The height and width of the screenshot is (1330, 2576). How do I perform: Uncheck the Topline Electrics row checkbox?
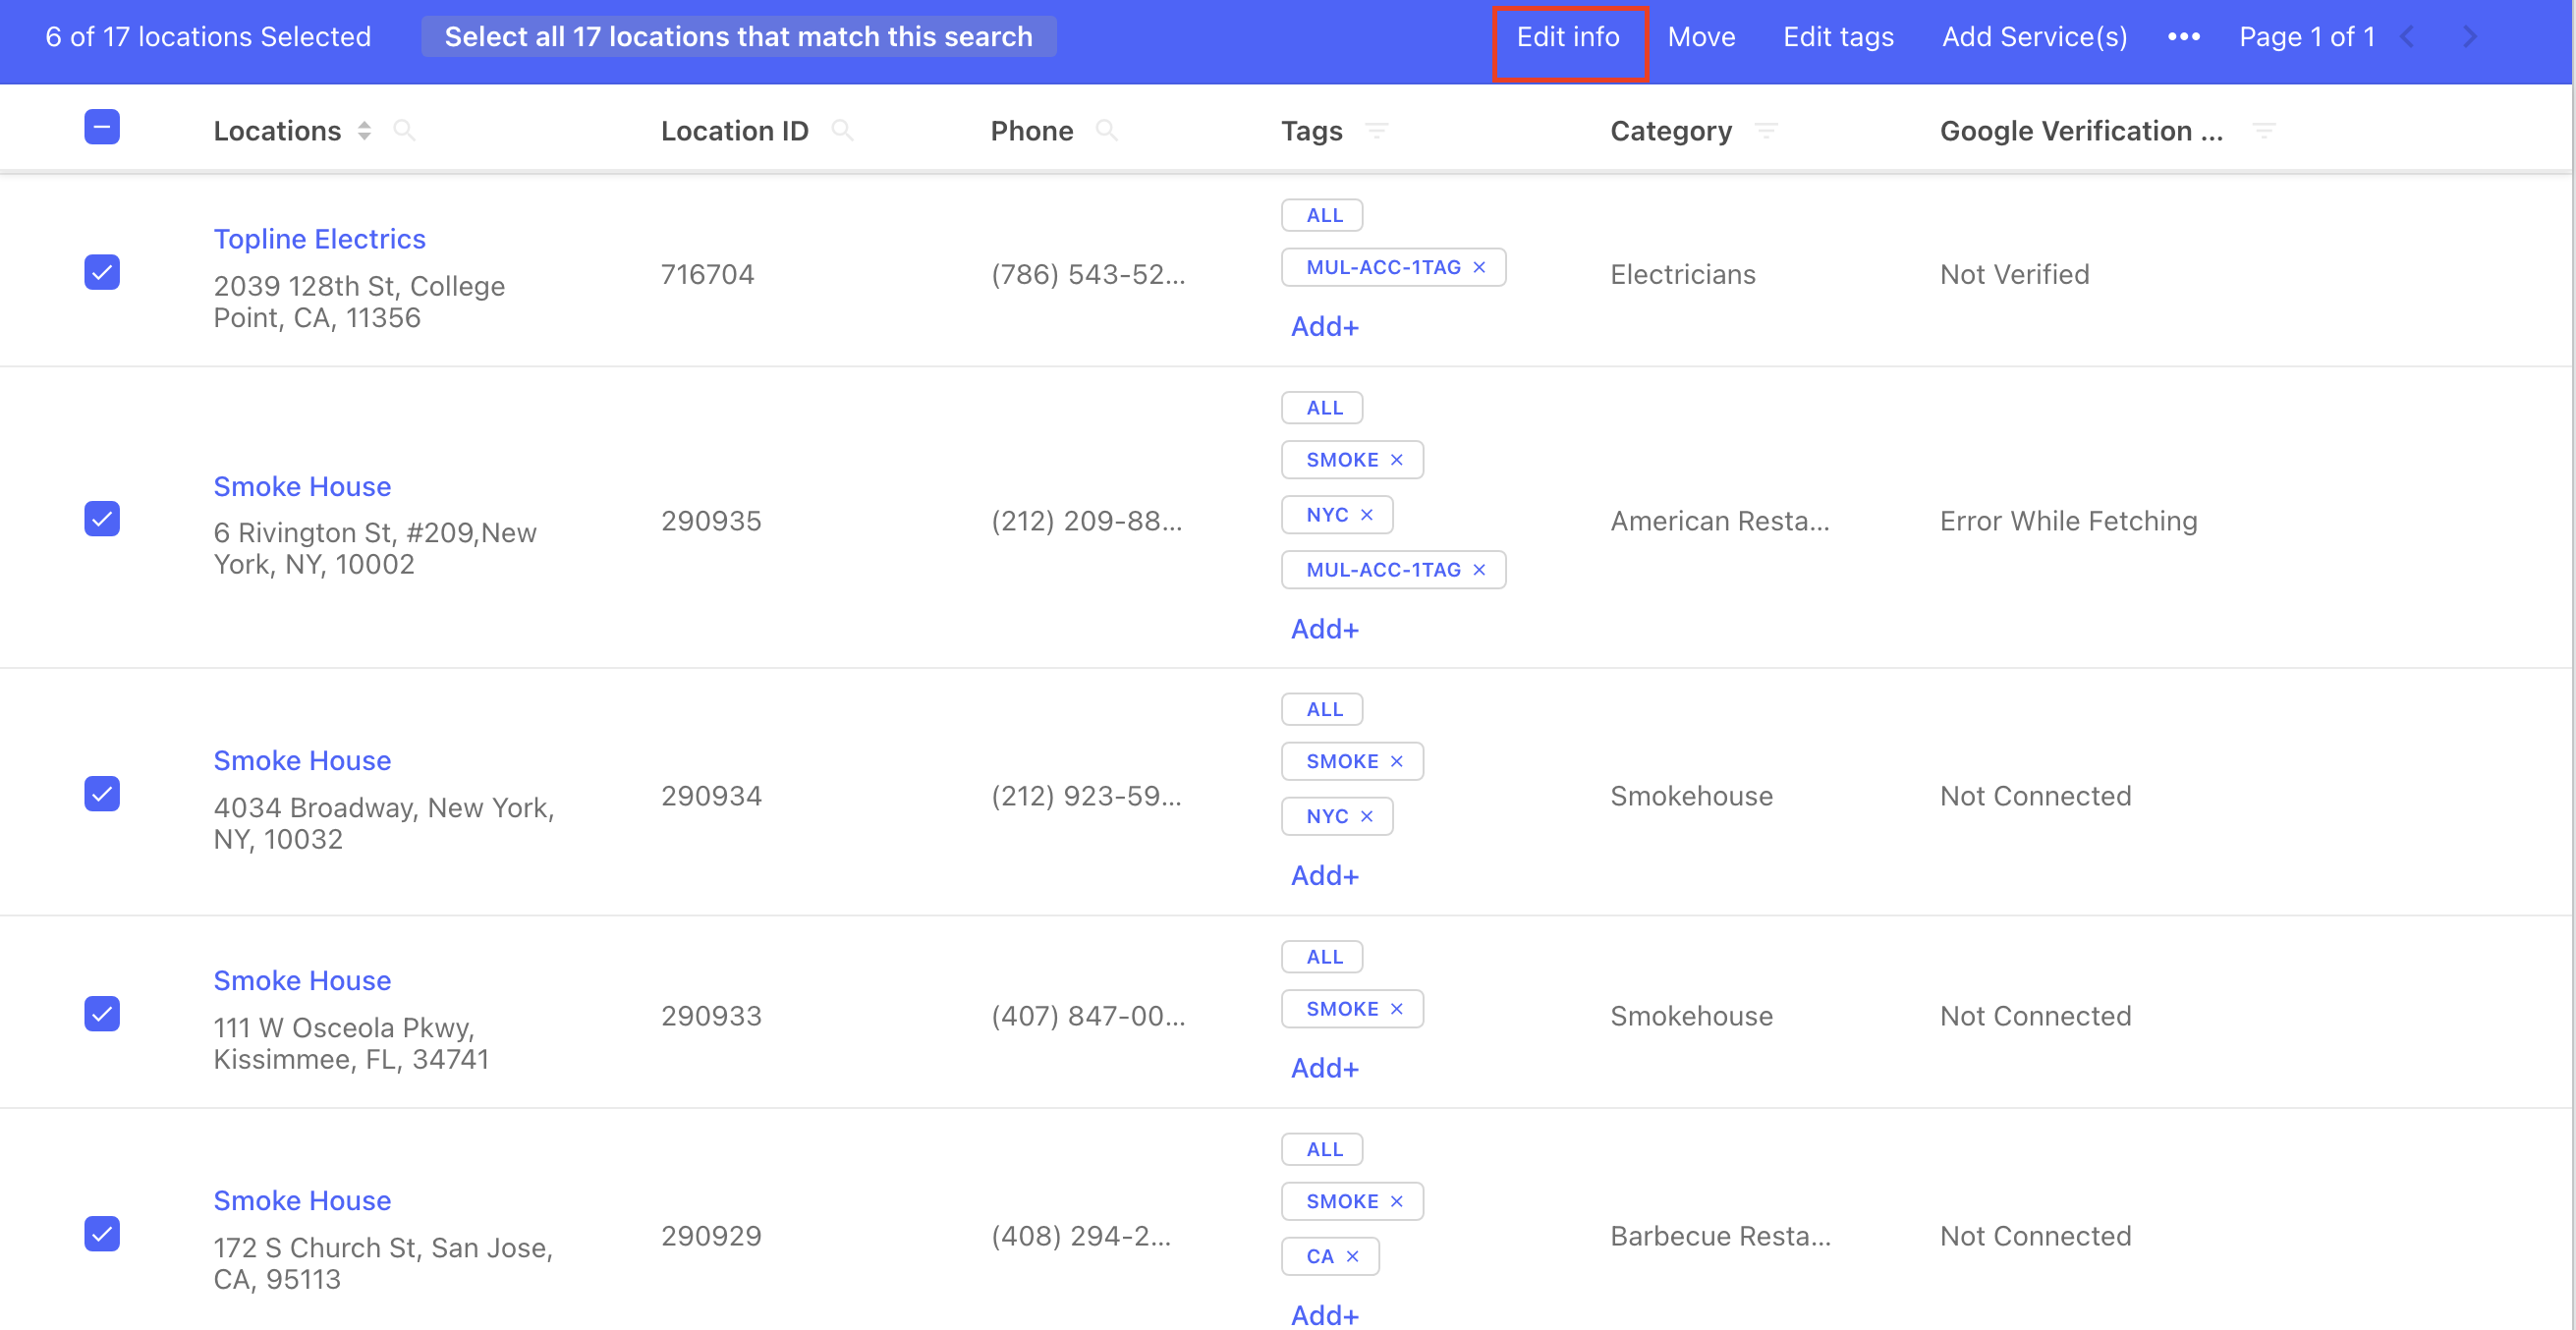point(102,272)
